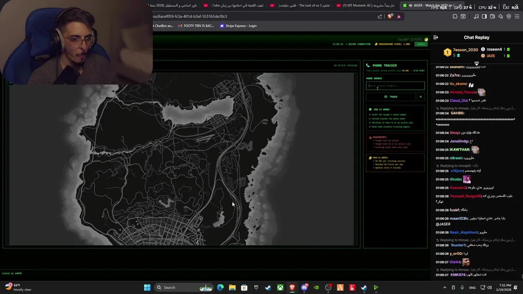Viewport: 523px width, 294px height.
Task: Click the X button beside TRACK
Action: (x=420, y=97)
